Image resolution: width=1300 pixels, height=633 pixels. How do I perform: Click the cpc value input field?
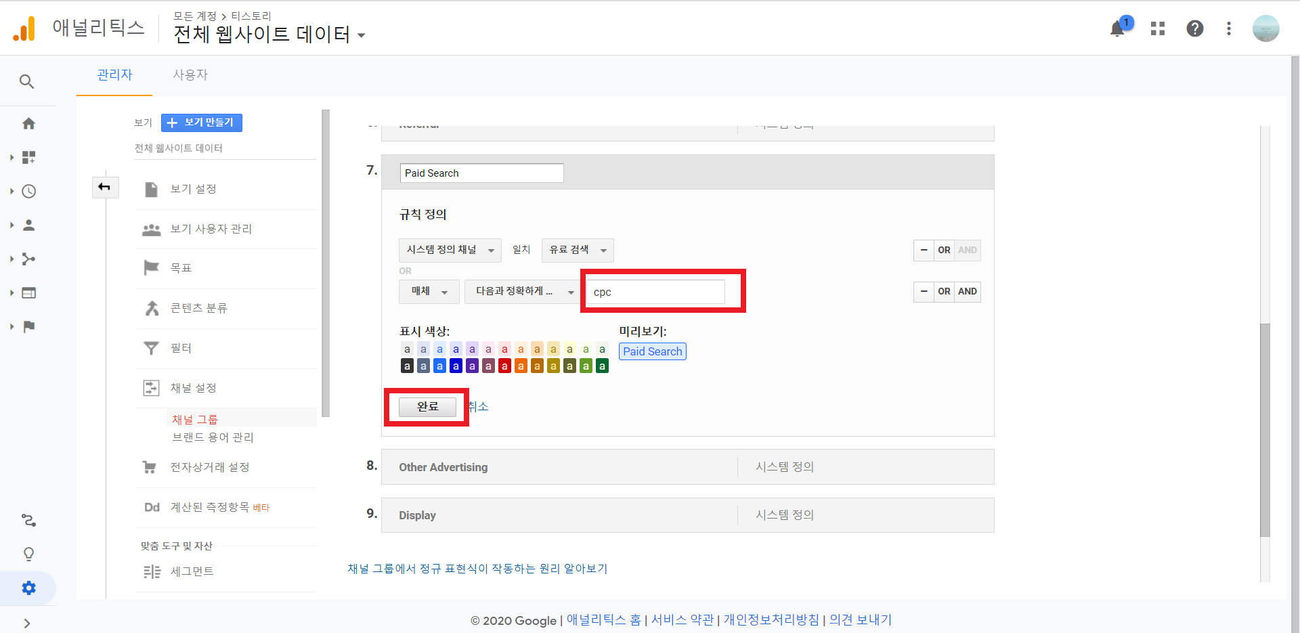[x=655, y=292]
